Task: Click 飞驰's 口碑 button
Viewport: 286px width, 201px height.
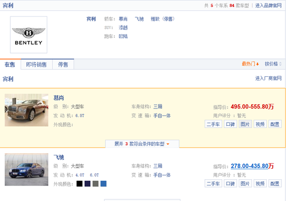Action: tap(230, 183)
